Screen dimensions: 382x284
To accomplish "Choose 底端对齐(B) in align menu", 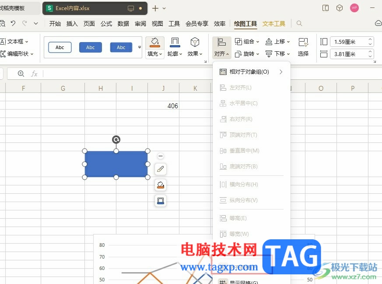I will tap(251, 167).
